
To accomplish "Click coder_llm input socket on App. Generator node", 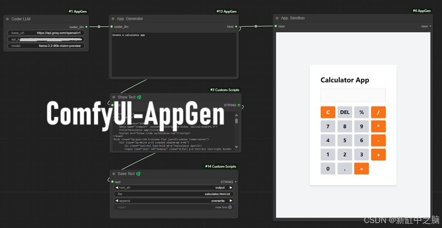I will point(111,27).
